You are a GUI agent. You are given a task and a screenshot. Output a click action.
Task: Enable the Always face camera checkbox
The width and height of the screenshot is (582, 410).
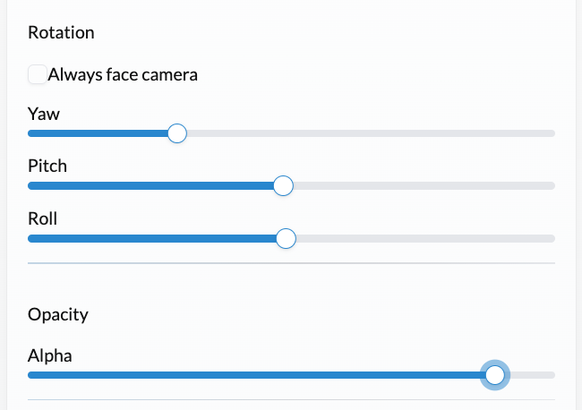pyautogui.click(x=38, y=74)
